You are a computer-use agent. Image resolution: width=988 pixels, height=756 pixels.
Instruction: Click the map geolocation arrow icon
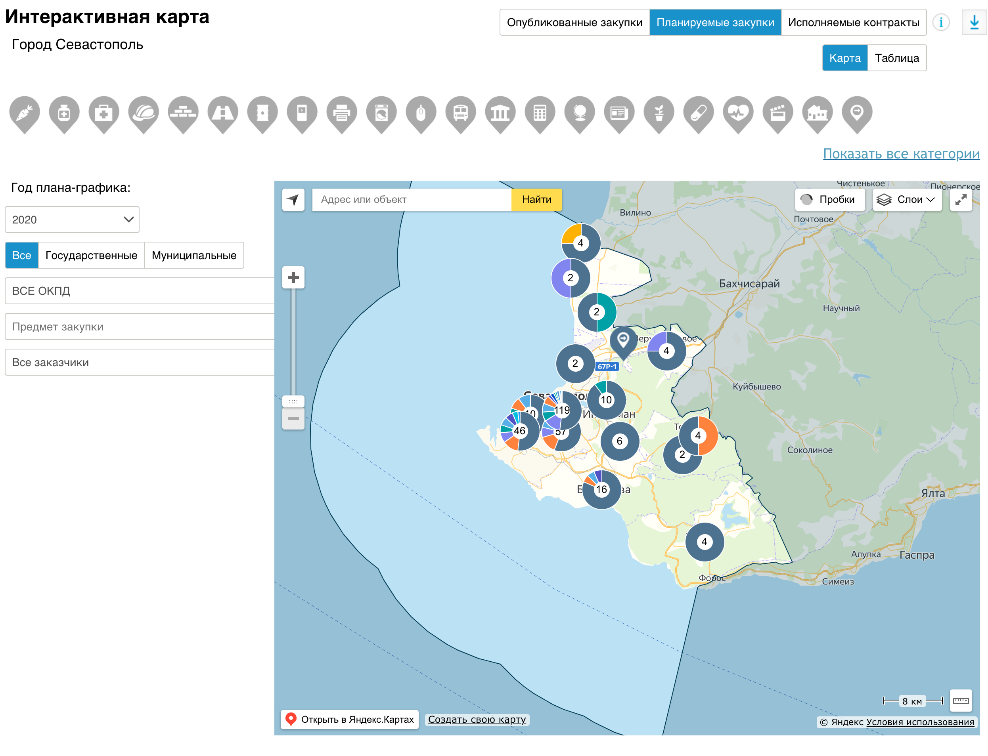293,199
